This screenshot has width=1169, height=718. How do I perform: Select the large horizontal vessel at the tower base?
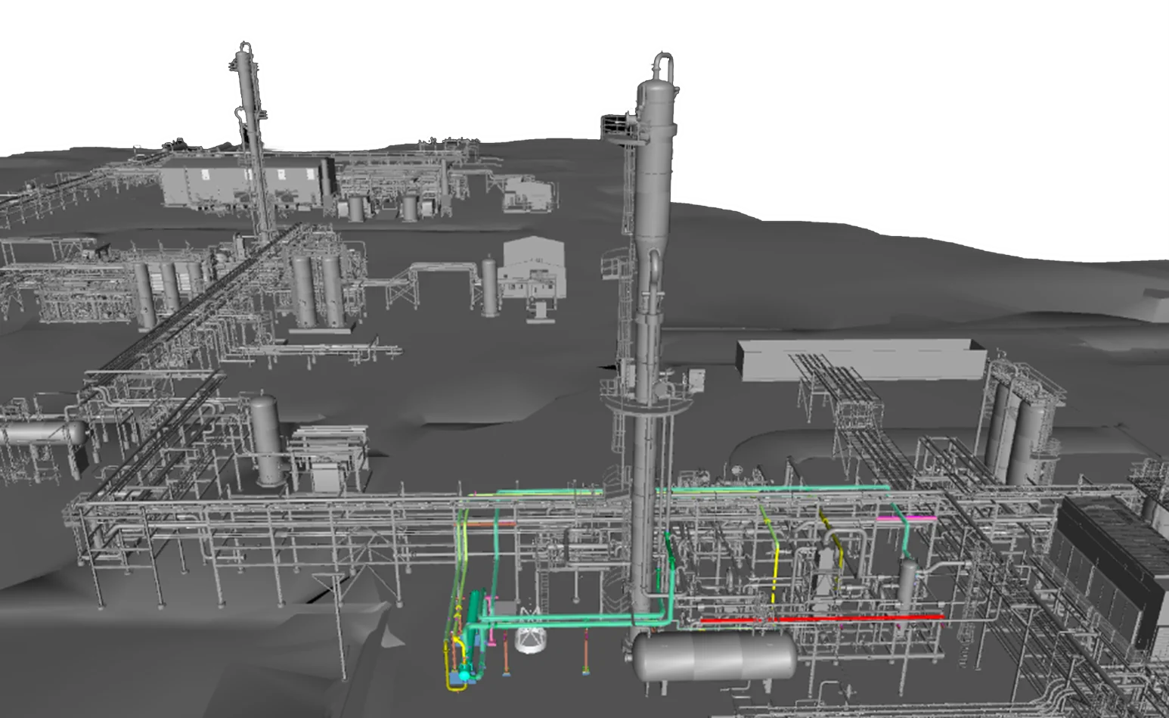pyautogui.click(x=715, y=656)
